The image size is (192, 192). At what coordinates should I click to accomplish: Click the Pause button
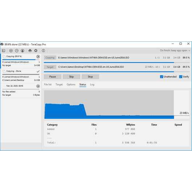coord(53,77)
